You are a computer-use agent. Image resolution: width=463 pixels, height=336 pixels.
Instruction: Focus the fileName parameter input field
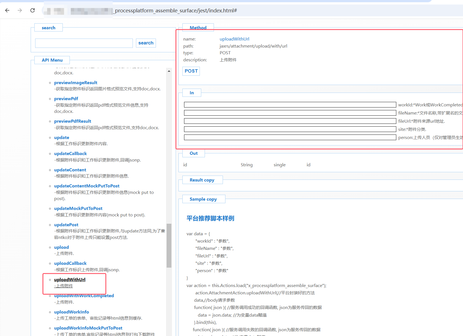(290, 113)
